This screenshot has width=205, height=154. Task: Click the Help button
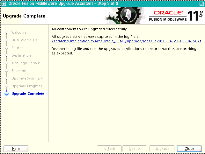16,149
